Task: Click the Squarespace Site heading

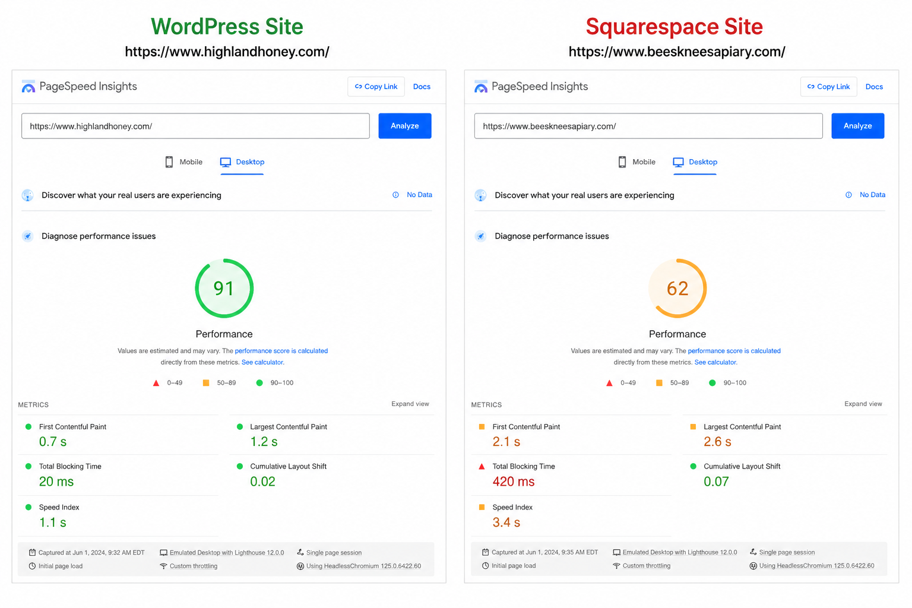Action: 674,27
